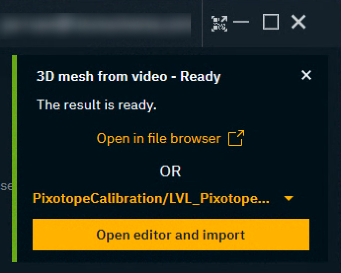Maximize the Pixotope window
Viewport: 341px width, 273px height.
271,22
